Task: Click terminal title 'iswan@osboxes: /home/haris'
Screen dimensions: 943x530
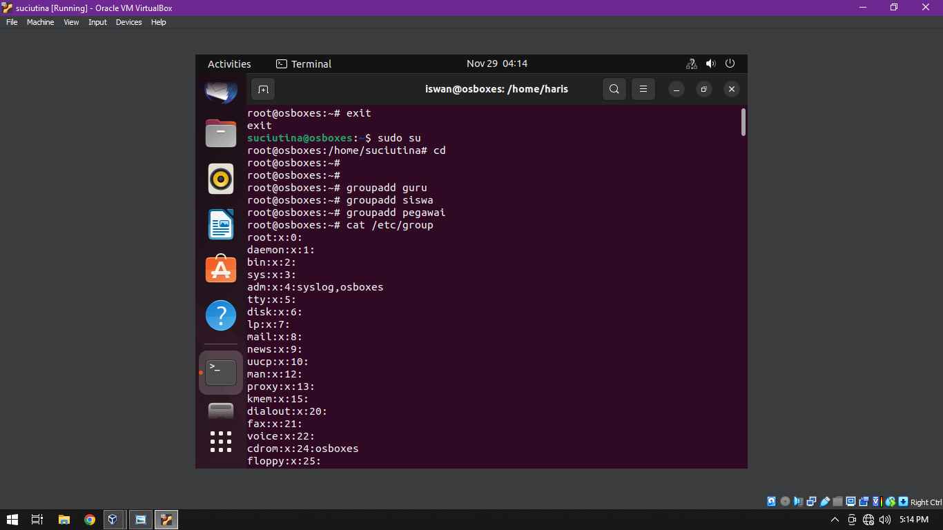Action: (x=496, y=89)
